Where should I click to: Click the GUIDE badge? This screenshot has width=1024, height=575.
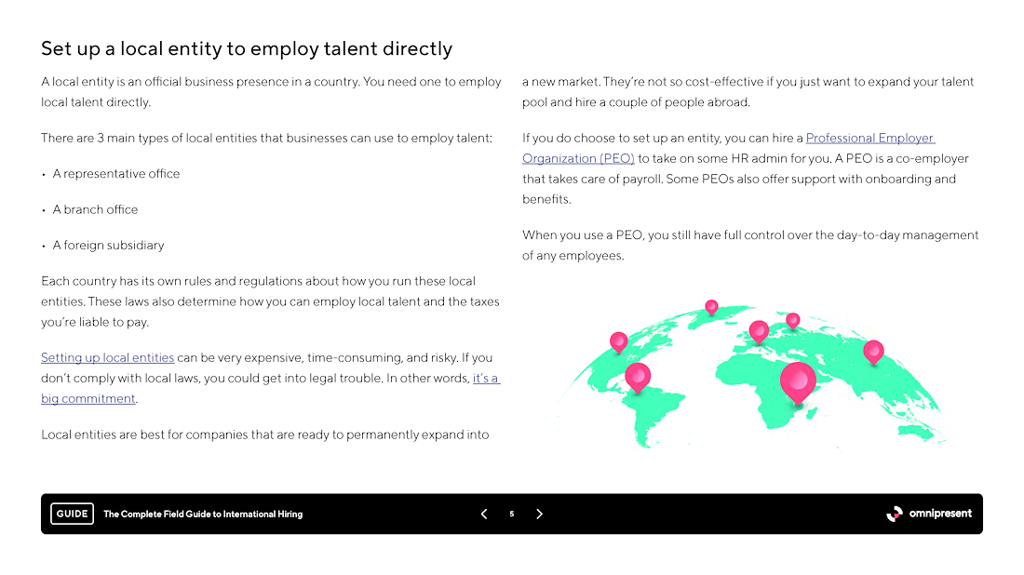tap(72, 514)
